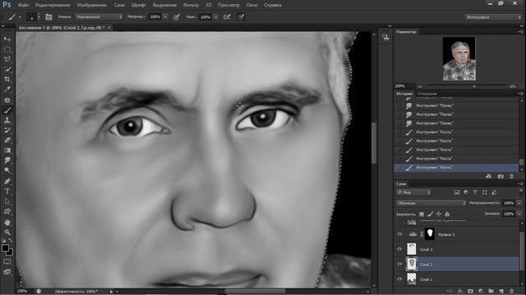The height and width of the screenshot is (295, 526).
Task: Select the Clone Stamp tool
Action: pyautogui.click(x=7, y=120)
